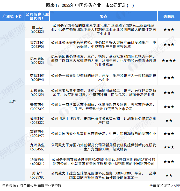Click the company cell 太极集团 (600129)
The width and height of the screenshot is (180, 191).
pyautogui.click(x=37, y=93)
